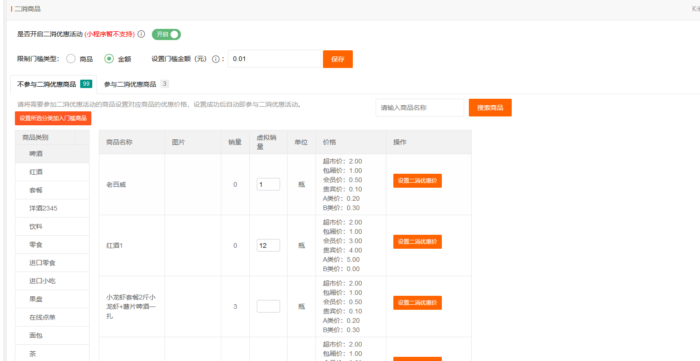Click the threshold amount field showing 0.01

click(x=275, y=59)
